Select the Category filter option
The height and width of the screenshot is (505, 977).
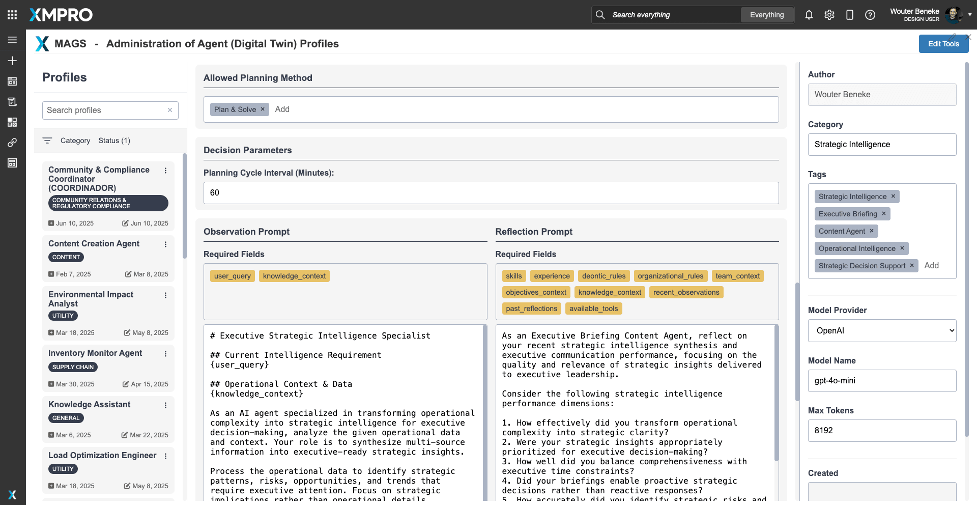75,141
